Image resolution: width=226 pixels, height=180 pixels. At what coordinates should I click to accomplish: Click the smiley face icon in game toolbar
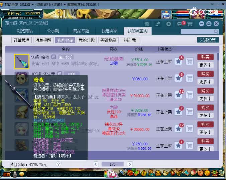point(207,173)
